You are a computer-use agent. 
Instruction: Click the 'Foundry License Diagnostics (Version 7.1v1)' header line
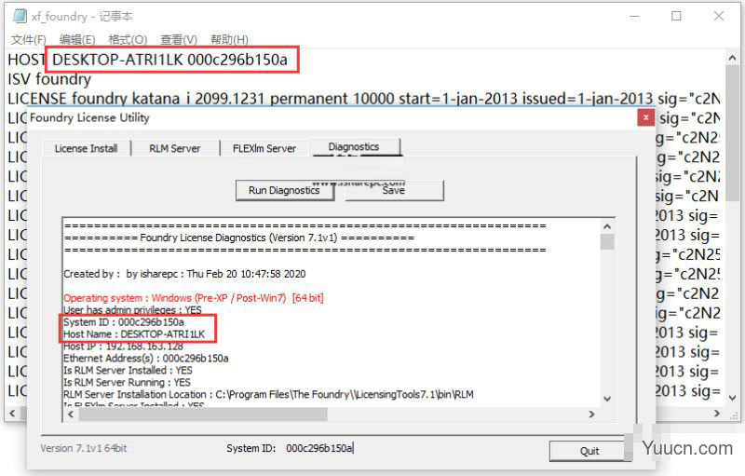239,238
